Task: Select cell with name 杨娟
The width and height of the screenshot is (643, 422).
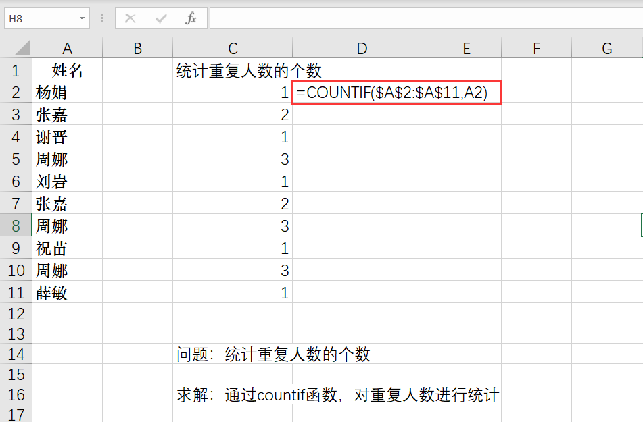Action: tap(67, 93)
